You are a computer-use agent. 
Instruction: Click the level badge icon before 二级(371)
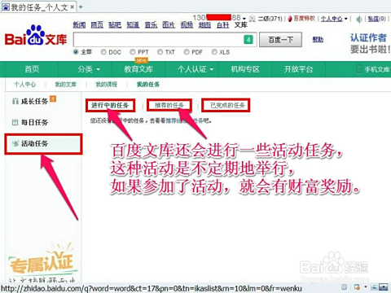tap(252, 19)
